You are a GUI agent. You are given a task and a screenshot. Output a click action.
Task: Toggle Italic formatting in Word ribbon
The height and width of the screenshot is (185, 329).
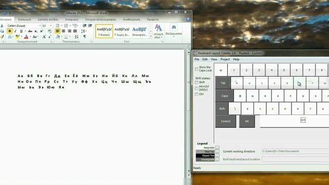click(15, 31)
